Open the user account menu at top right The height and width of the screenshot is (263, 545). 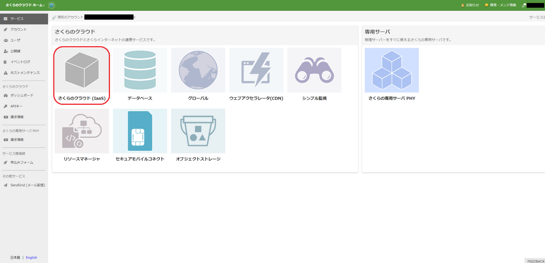533,5
